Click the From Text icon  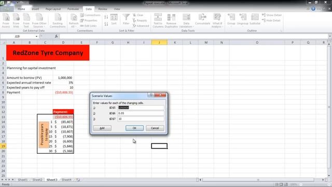[26, 20]
